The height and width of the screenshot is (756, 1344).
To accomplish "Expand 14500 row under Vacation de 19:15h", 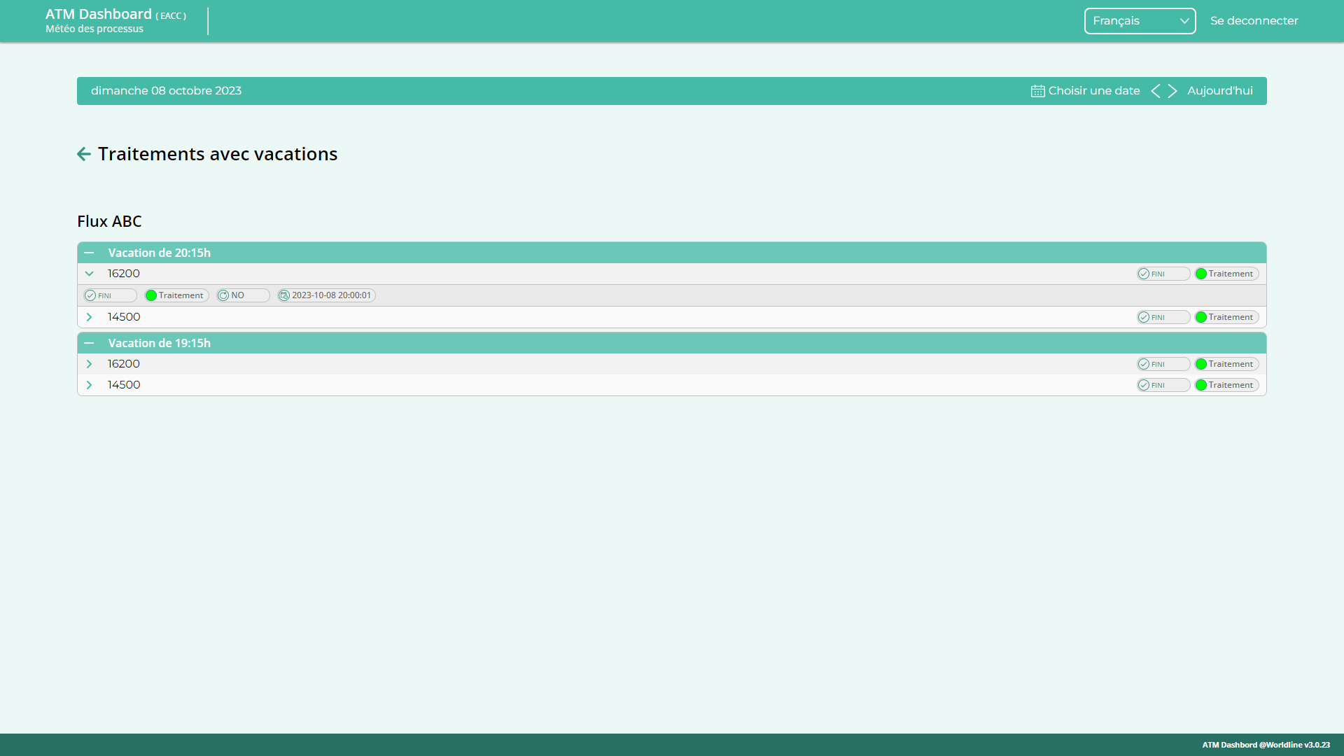I will (x=89, y=385).
